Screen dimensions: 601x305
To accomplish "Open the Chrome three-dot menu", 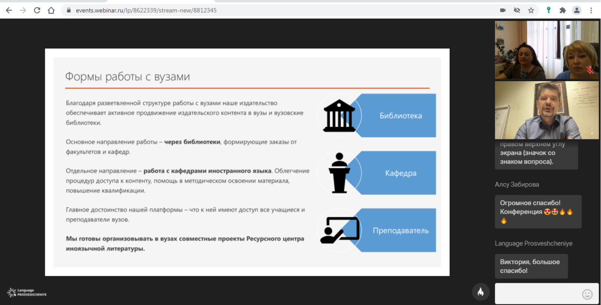I will coord(591,10).
